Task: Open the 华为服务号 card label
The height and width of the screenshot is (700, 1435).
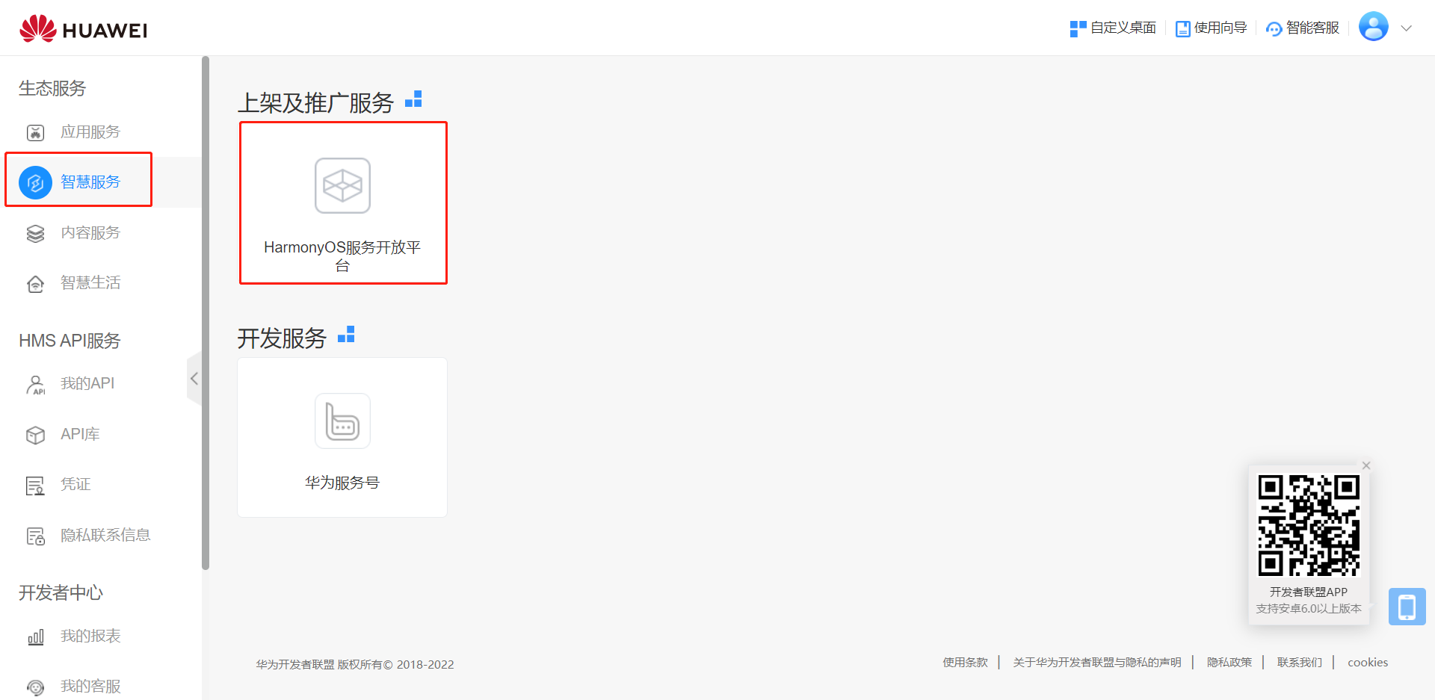Action: pyautogui.click(x=342, y=483)
